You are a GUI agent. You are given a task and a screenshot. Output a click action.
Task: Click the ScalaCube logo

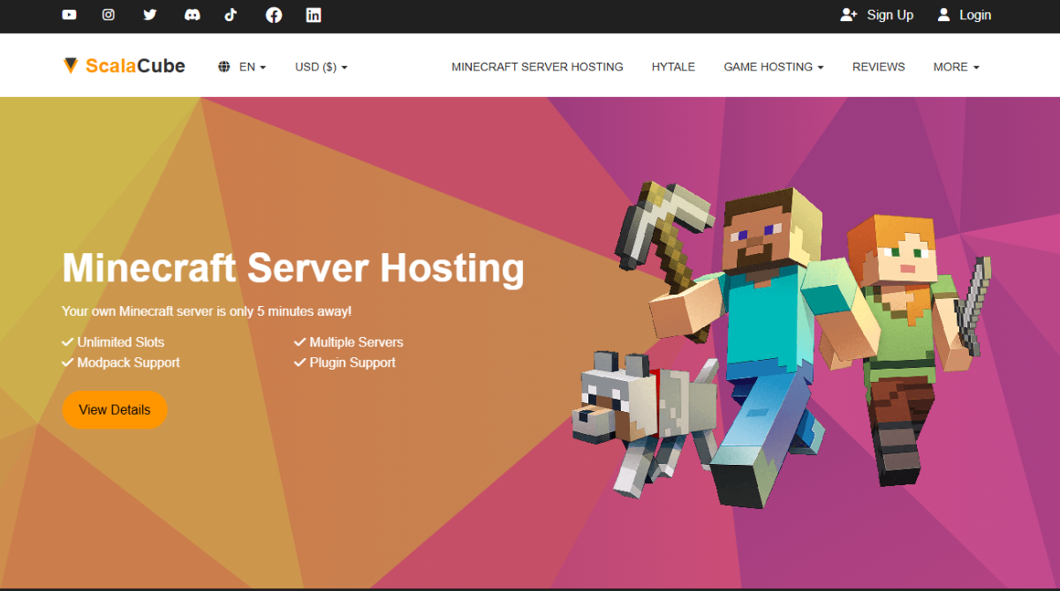click(124, 66)
